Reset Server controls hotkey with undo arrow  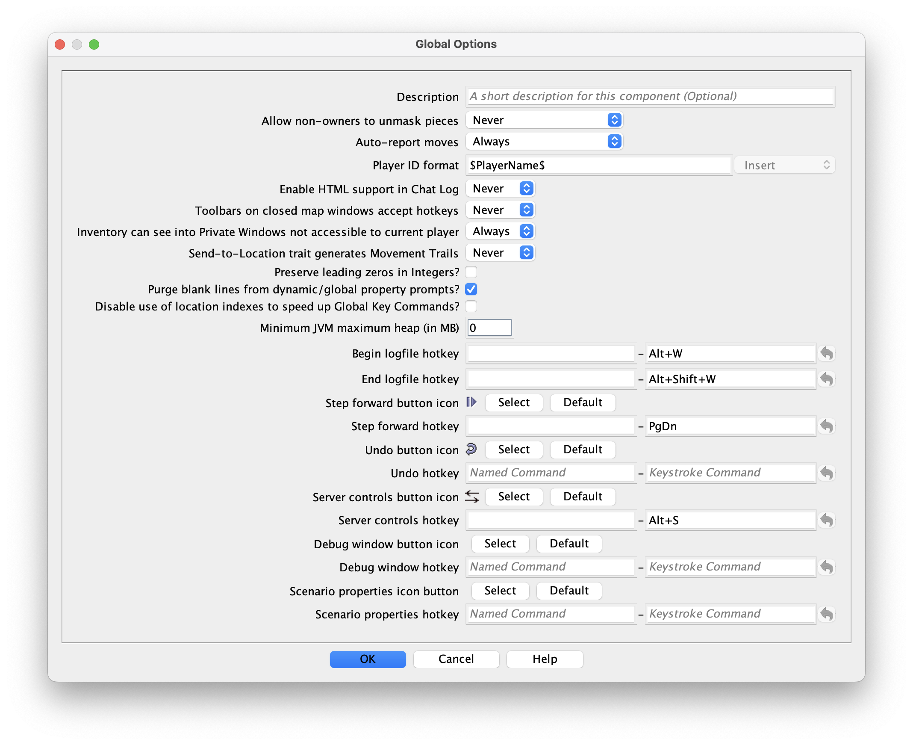click(826, 520)
